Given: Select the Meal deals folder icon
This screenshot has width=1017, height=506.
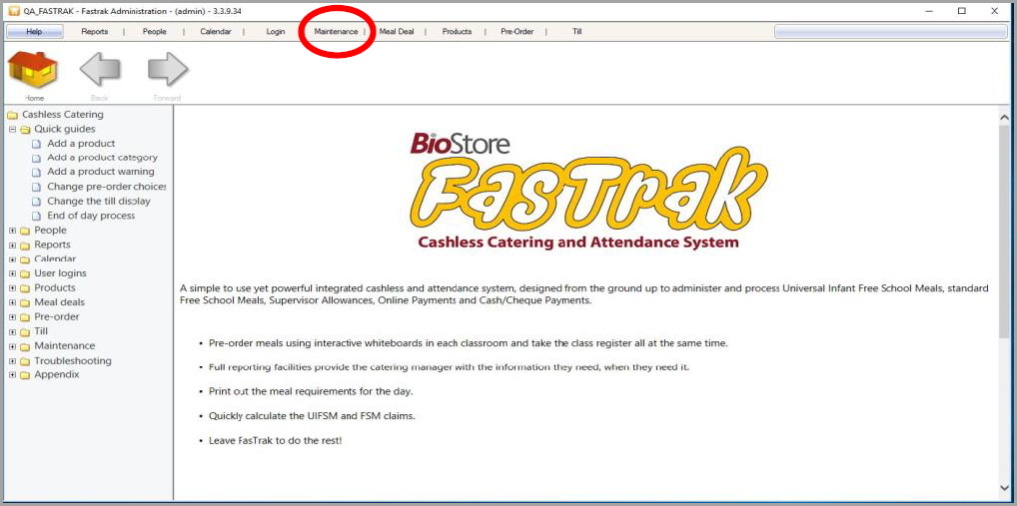Looking at the screenshot, I should (x=25, y=302).
